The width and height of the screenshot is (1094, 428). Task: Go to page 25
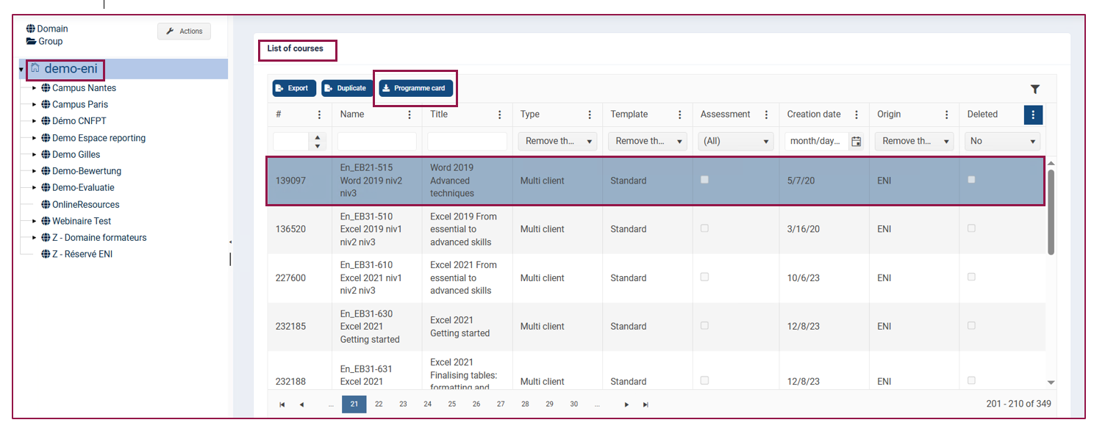(x=451, y=405)
